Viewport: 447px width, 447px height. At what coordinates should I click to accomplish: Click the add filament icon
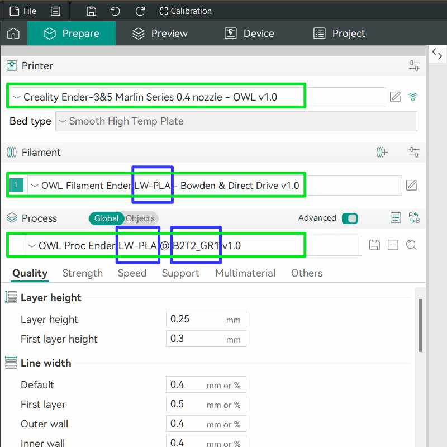pyautogui.click(x=382, y=152)
